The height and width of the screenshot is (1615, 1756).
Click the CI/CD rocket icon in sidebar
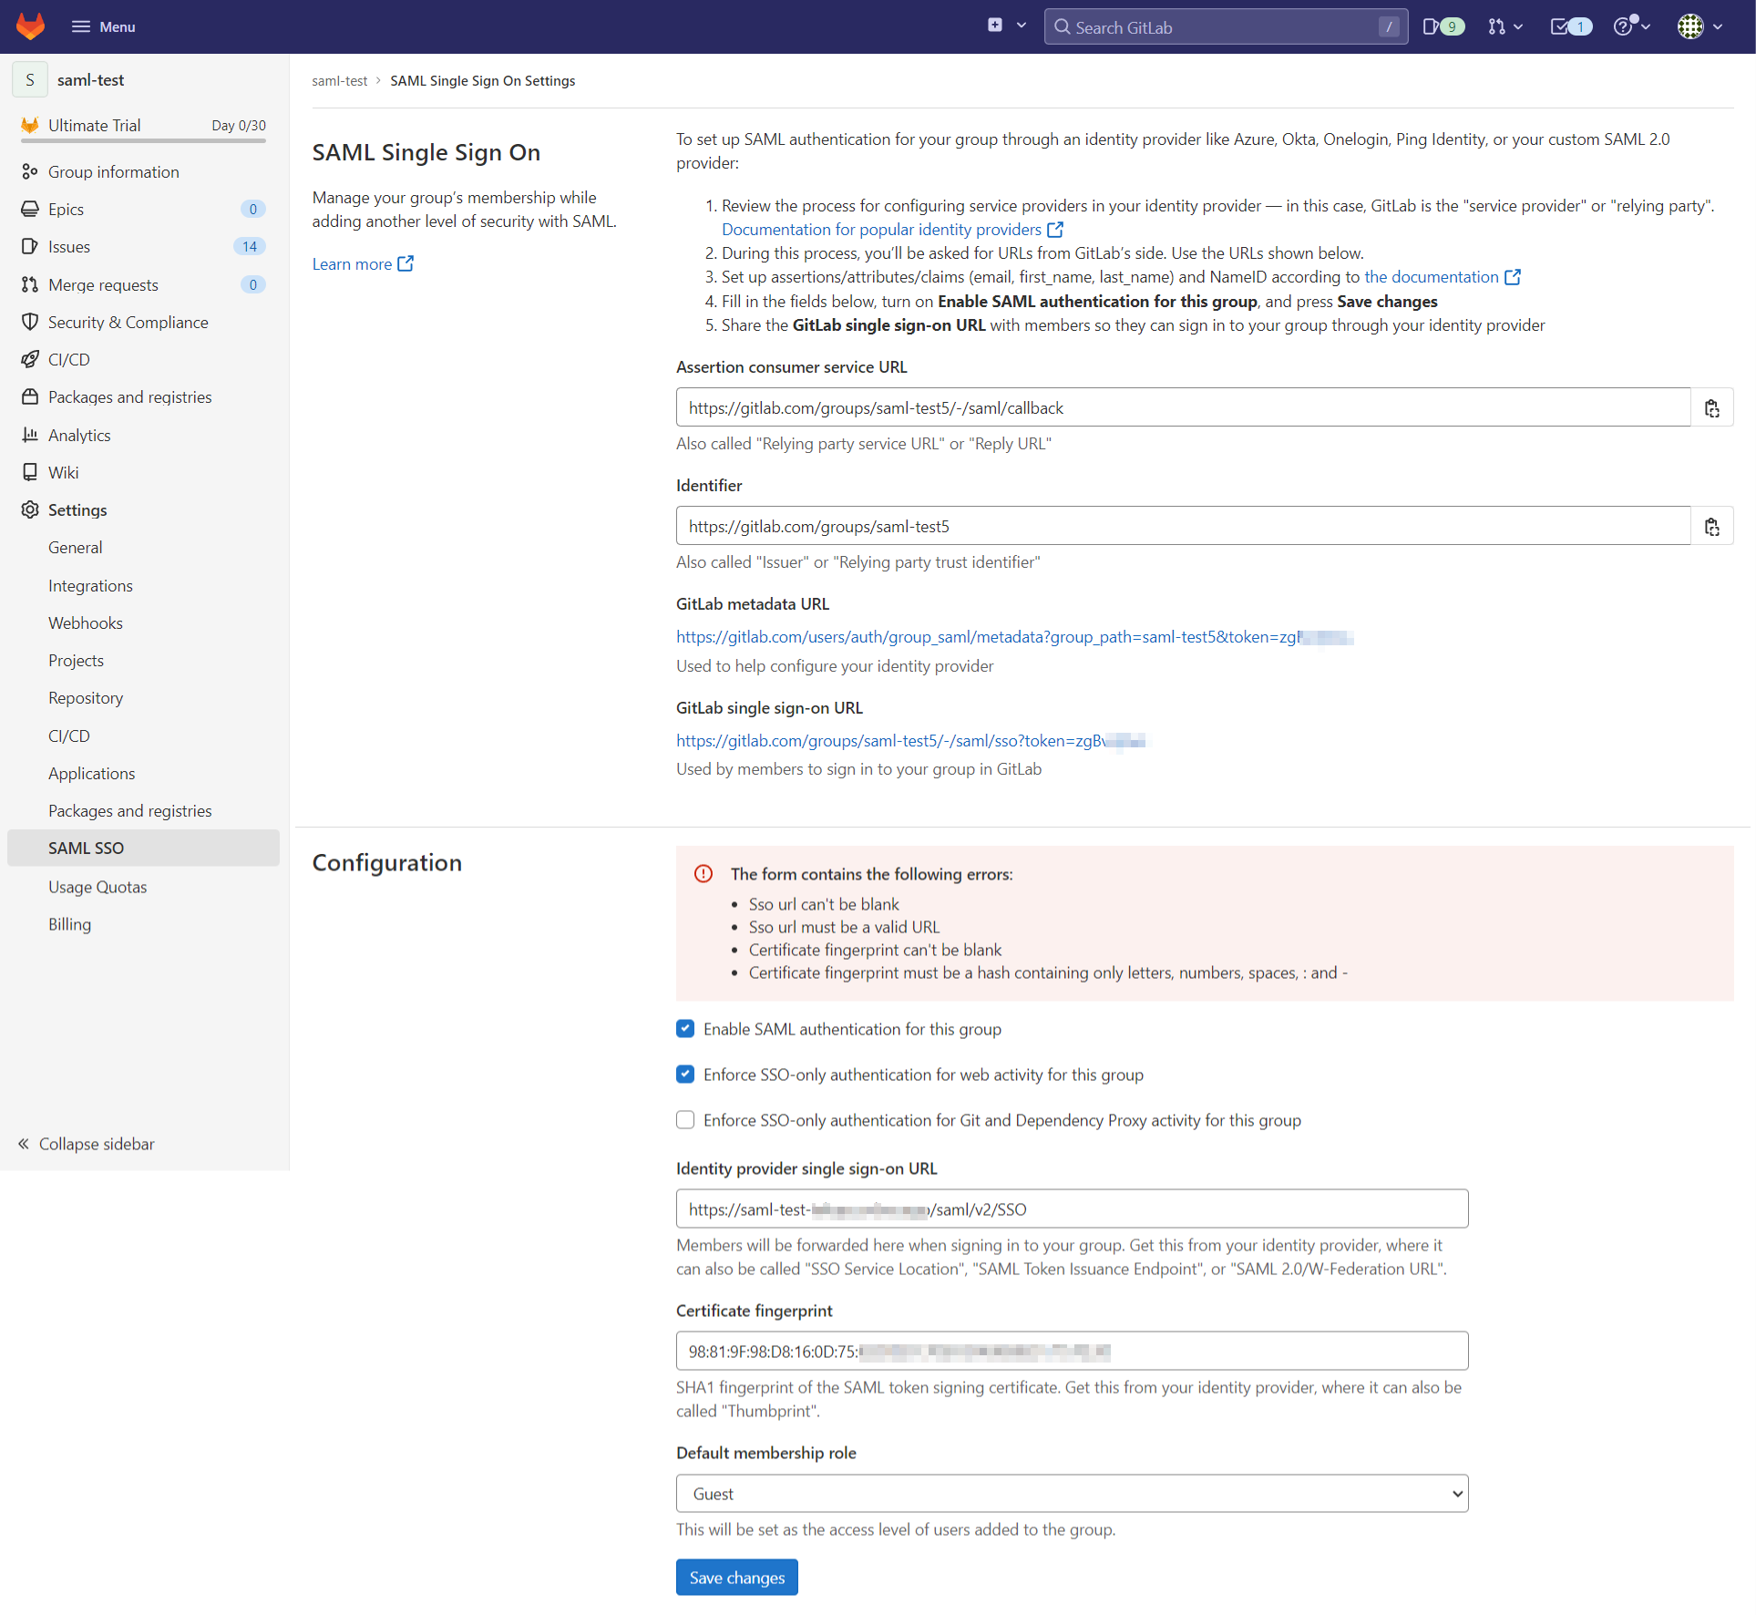coord(30,359)
